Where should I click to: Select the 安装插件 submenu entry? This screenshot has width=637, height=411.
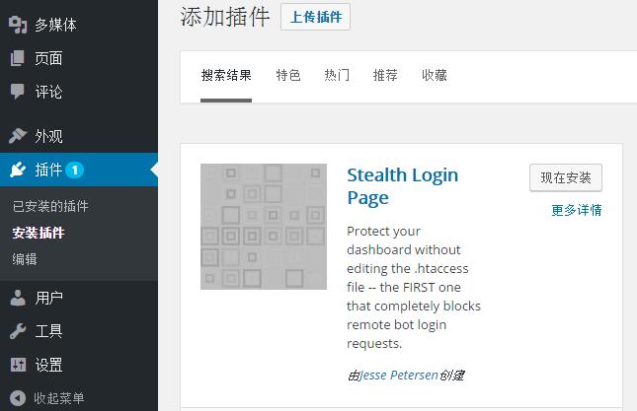click(x=39, y=233)
